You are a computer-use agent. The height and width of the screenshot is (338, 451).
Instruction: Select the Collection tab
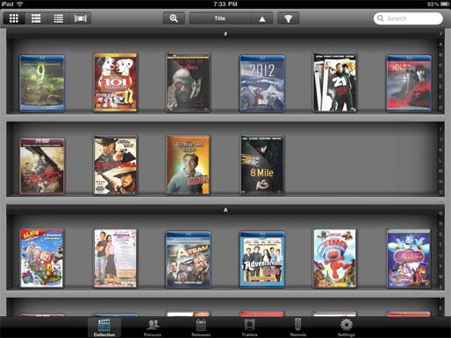pos(104,327)
